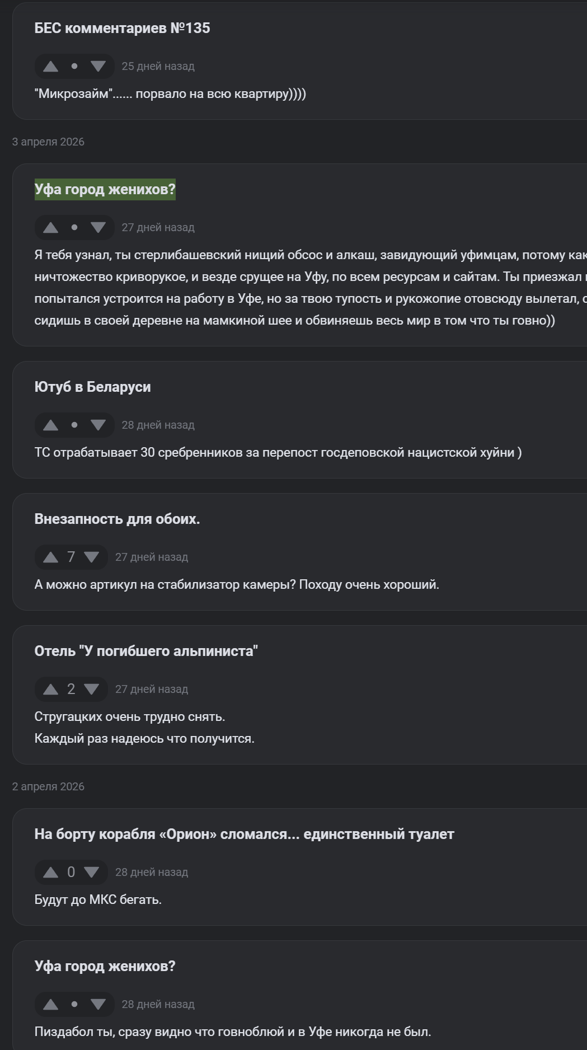Open post «Отель "У погибшего альпиниста"»
This screenshot has height=1050, width=587.
(146, 651)
